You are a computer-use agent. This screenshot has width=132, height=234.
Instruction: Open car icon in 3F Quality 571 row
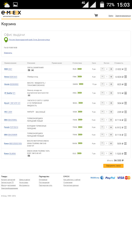(x=29, y=95)
